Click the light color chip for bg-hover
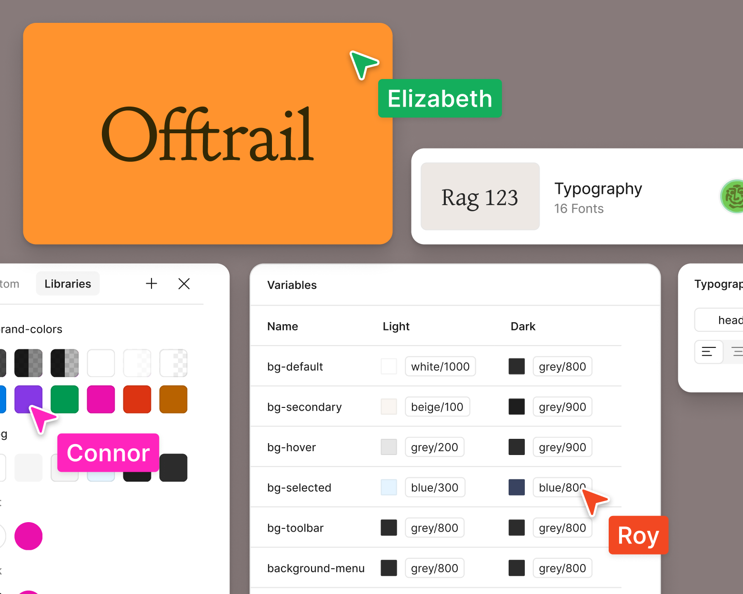 (389, 447)
